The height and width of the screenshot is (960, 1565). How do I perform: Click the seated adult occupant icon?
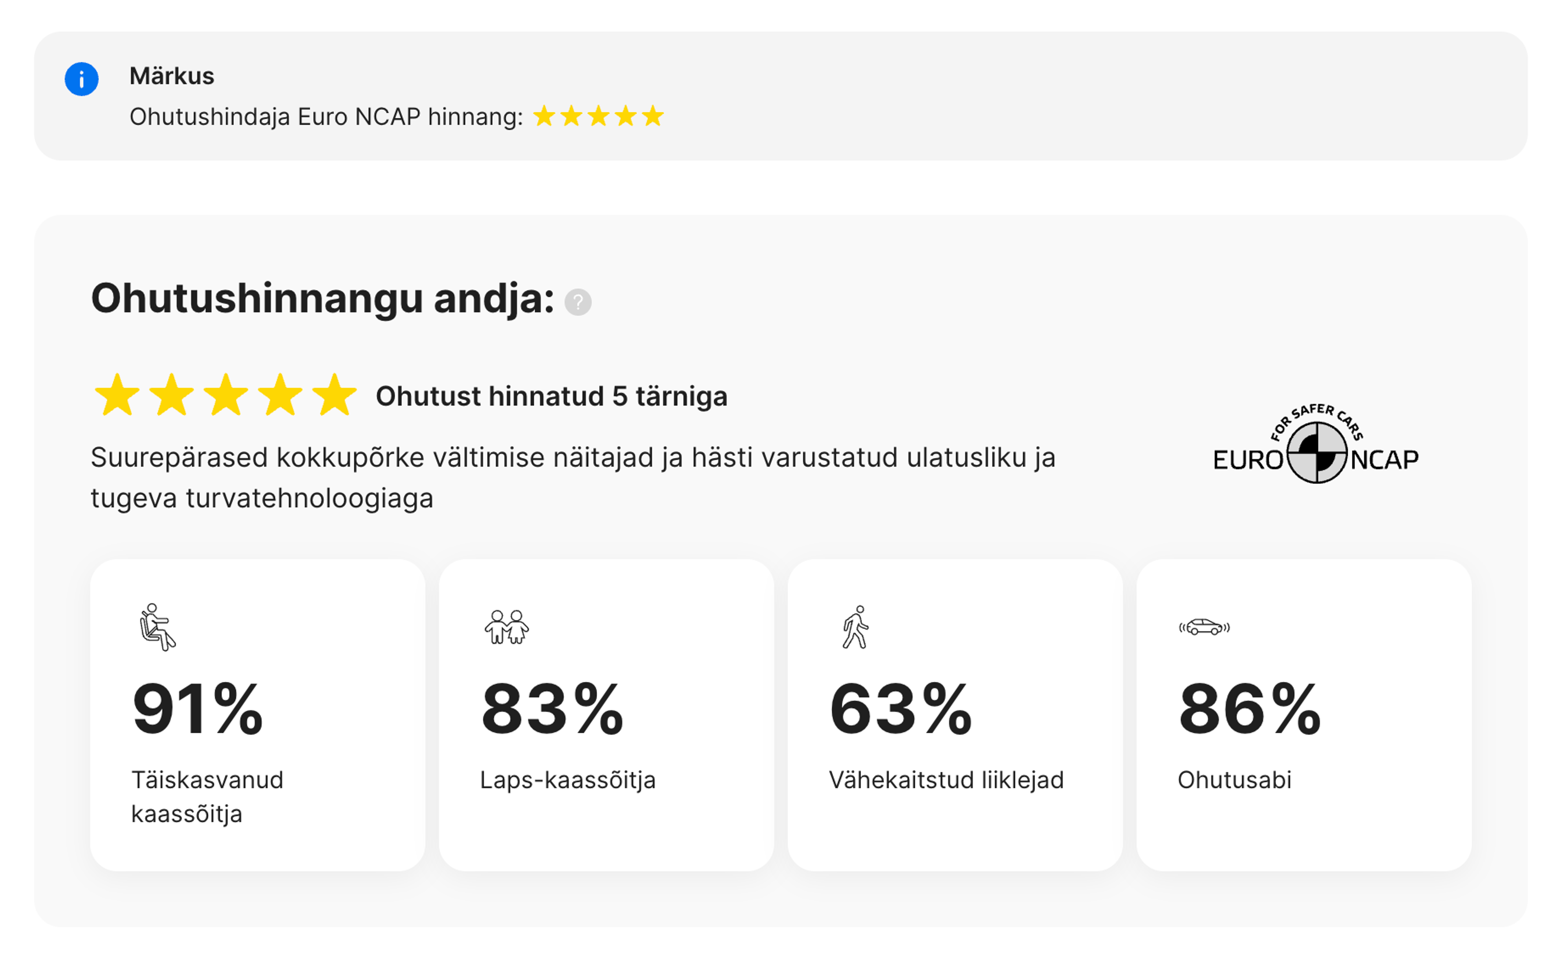coord(157,627)
